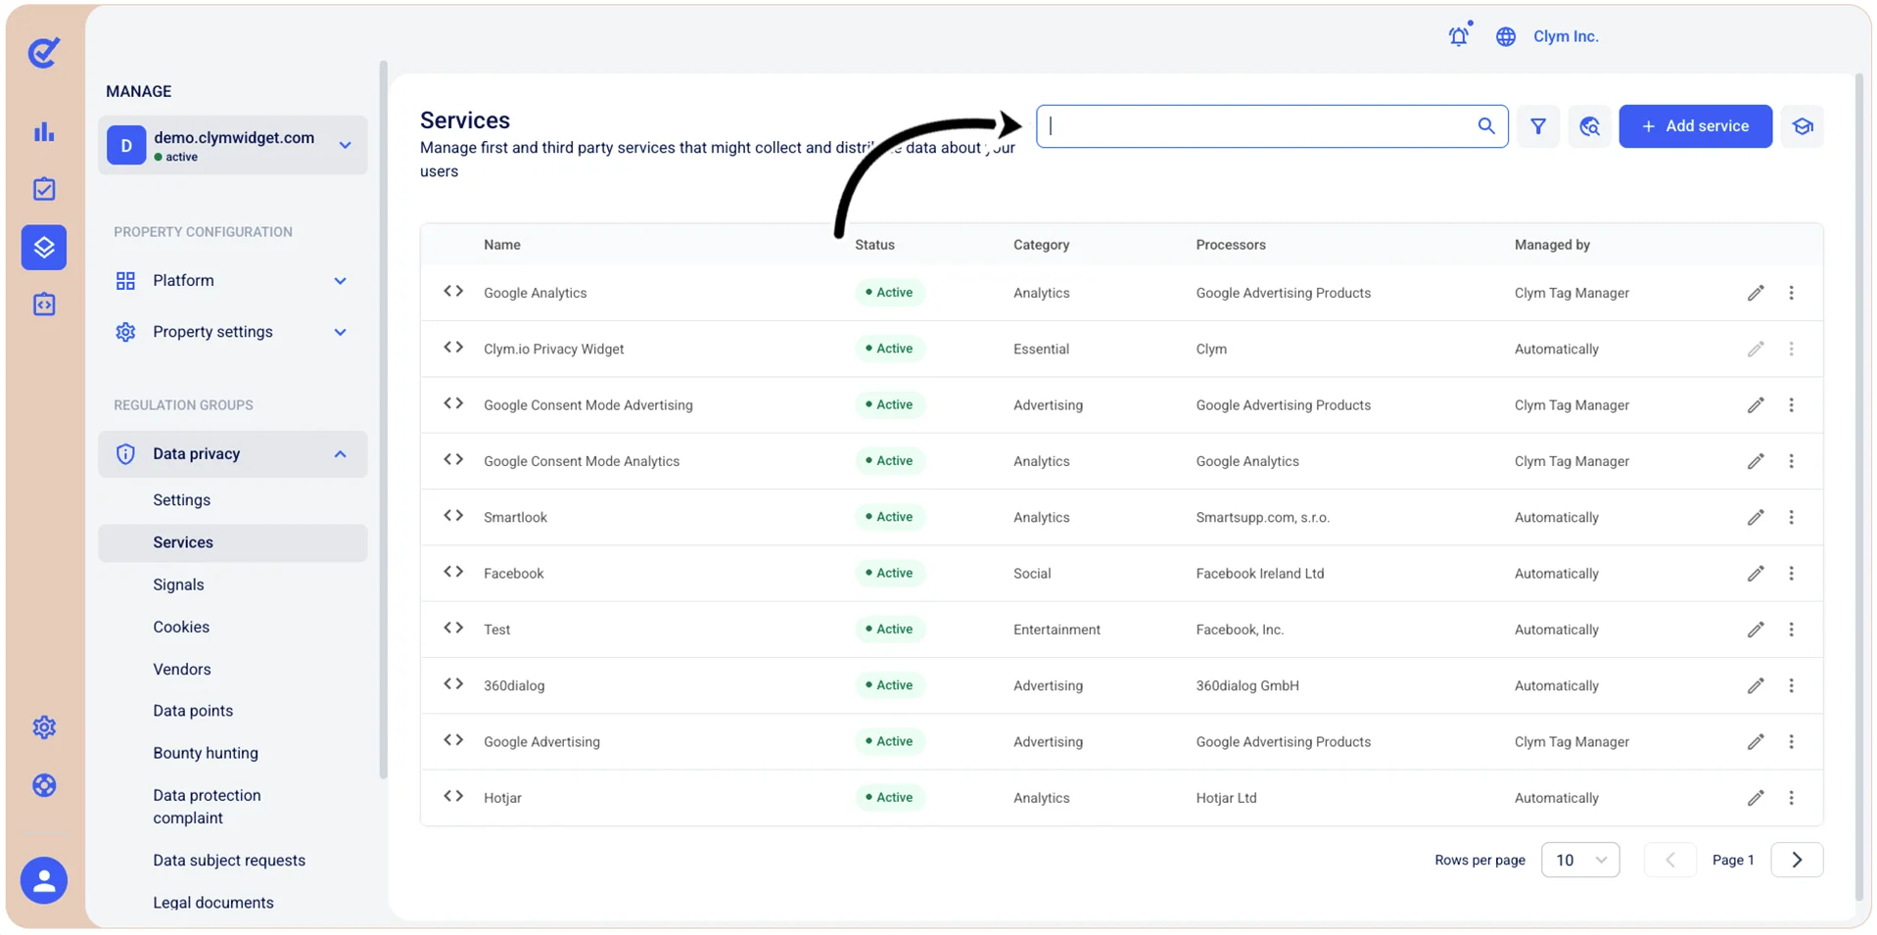
Task: Click the scan services icon beside the filter
Action: tap(1589, 126)
